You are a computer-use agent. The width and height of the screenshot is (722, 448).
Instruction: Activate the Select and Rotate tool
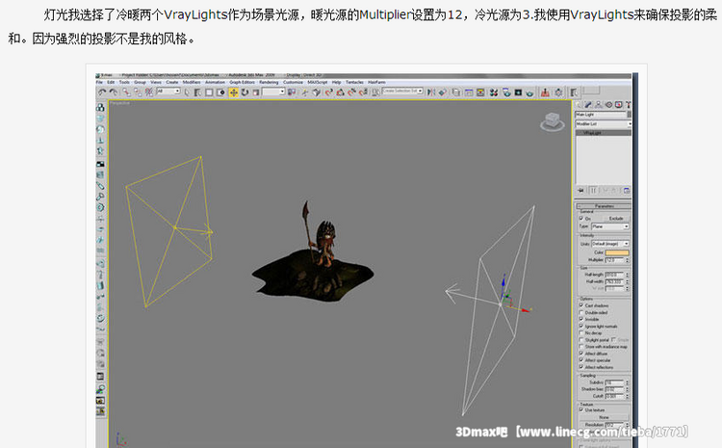click(x=245, y=92)
